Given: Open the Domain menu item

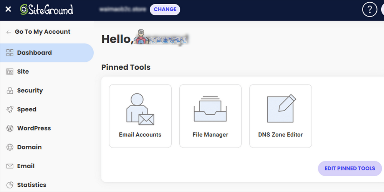Looking at the screenshot, I should 30,147.
